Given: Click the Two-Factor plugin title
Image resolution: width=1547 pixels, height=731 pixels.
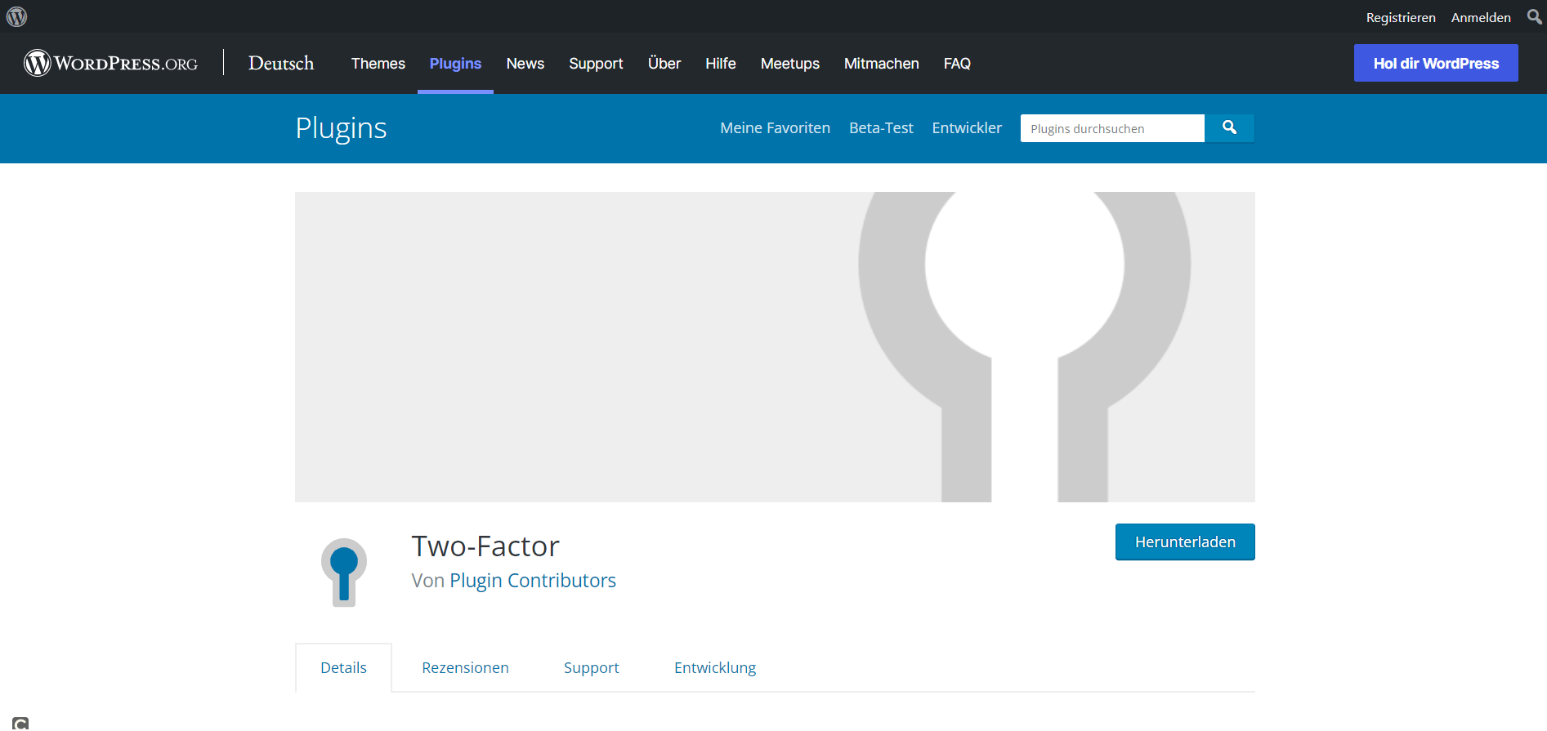Looking at the screenshot, I should (485, 546).
